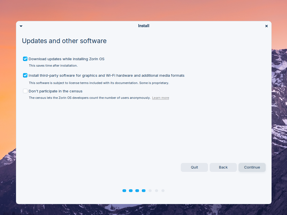Toggle Install third-party software checkbox

[x=25, y=75]
